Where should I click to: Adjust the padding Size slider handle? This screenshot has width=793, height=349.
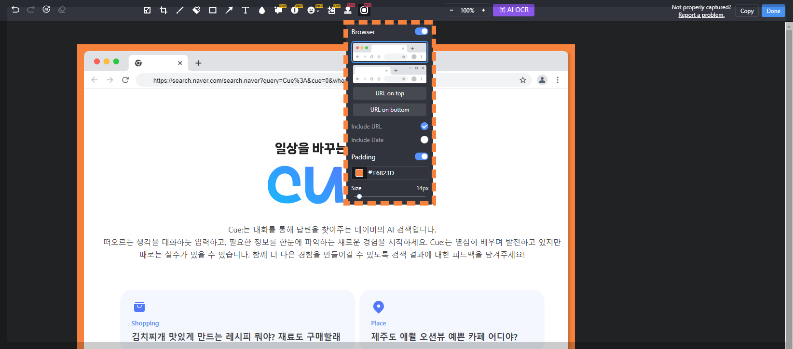click(359, 196)
